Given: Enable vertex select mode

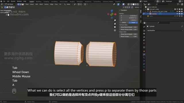Looking at the screenshot, I should click(x=18, y=4).
